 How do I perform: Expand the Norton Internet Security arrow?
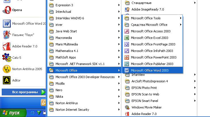tap(119, 110)
